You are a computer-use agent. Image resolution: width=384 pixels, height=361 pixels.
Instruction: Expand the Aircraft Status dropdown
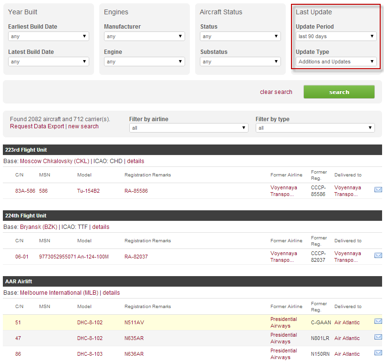(x=240, y=36)
